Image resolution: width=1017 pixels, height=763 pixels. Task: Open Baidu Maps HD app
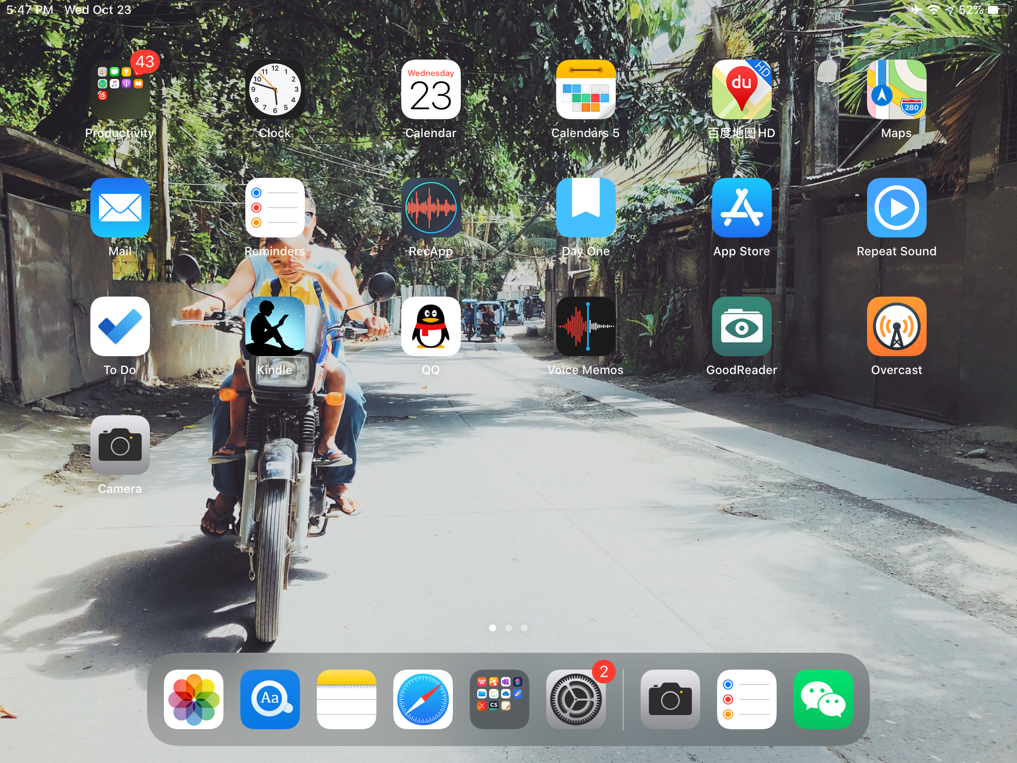coord(741,89)
